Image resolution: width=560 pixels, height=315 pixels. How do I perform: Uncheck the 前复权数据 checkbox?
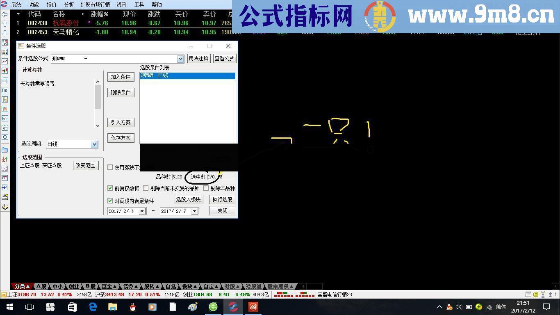(x=110, y=188)
